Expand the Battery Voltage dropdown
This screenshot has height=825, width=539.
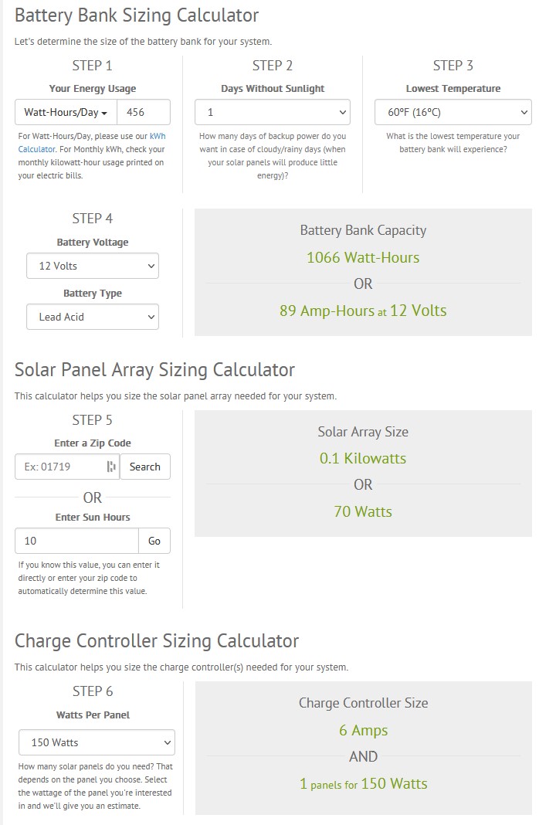tap(93, 266)
